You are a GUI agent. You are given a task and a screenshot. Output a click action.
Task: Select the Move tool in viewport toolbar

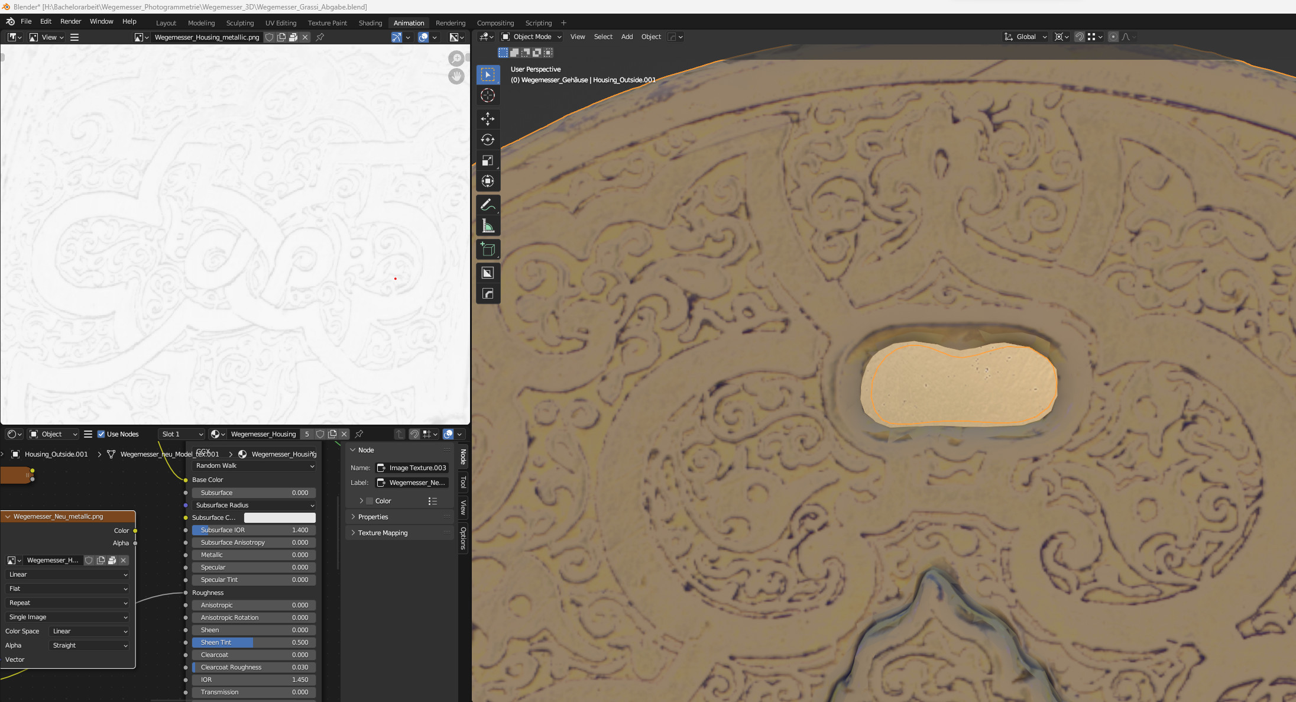488,119
